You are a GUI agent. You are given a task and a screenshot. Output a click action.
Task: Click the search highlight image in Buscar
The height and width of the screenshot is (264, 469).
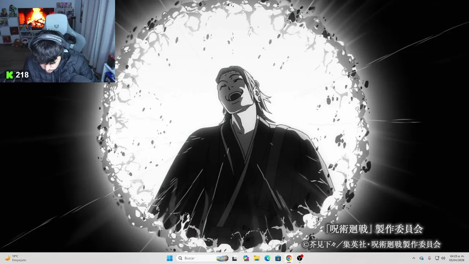pyautogui.click(x=222, y=258)
